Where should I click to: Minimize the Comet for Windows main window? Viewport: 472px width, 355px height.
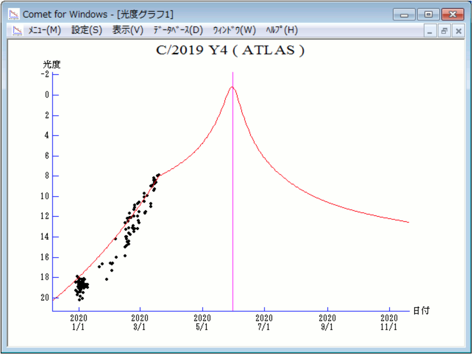pyautogui.click(x=404, y=15)
